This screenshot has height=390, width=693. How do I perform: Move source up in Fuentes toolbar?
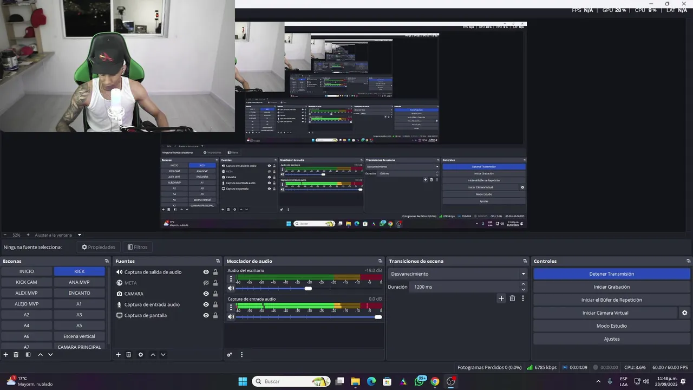(153, 355)
